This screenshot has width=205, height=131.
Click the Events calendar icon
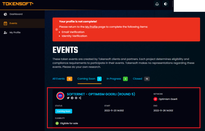pyautogui.click(x=5, y=23)
